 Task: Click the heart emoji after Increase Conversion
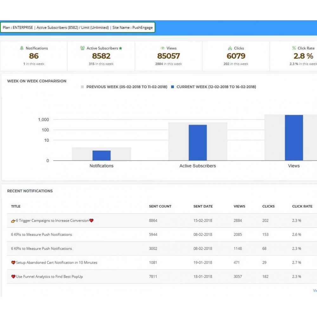[91, 220]
